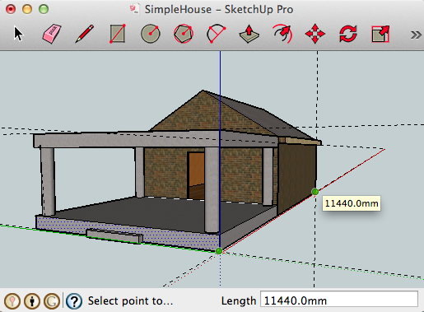Choose the Offset tool
Viewport: 424px width, 312px height.
tap(282, 34)
